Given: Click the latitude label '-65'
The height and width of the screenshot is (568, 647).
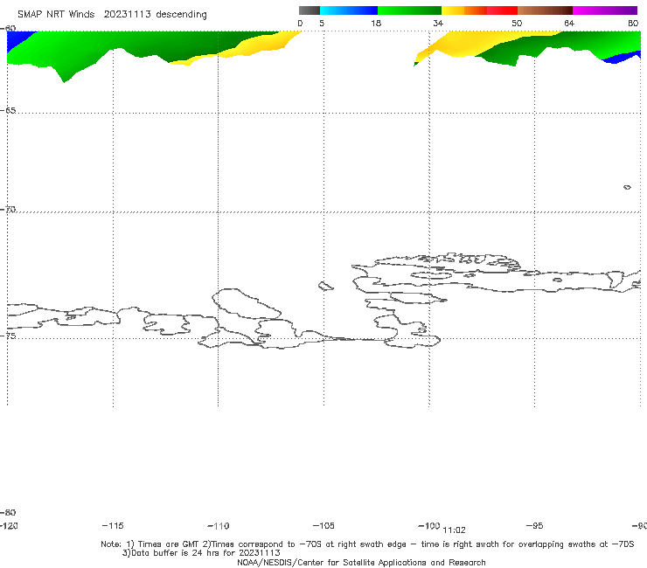Looking at the screenshot, I should (x=8, y=111).
